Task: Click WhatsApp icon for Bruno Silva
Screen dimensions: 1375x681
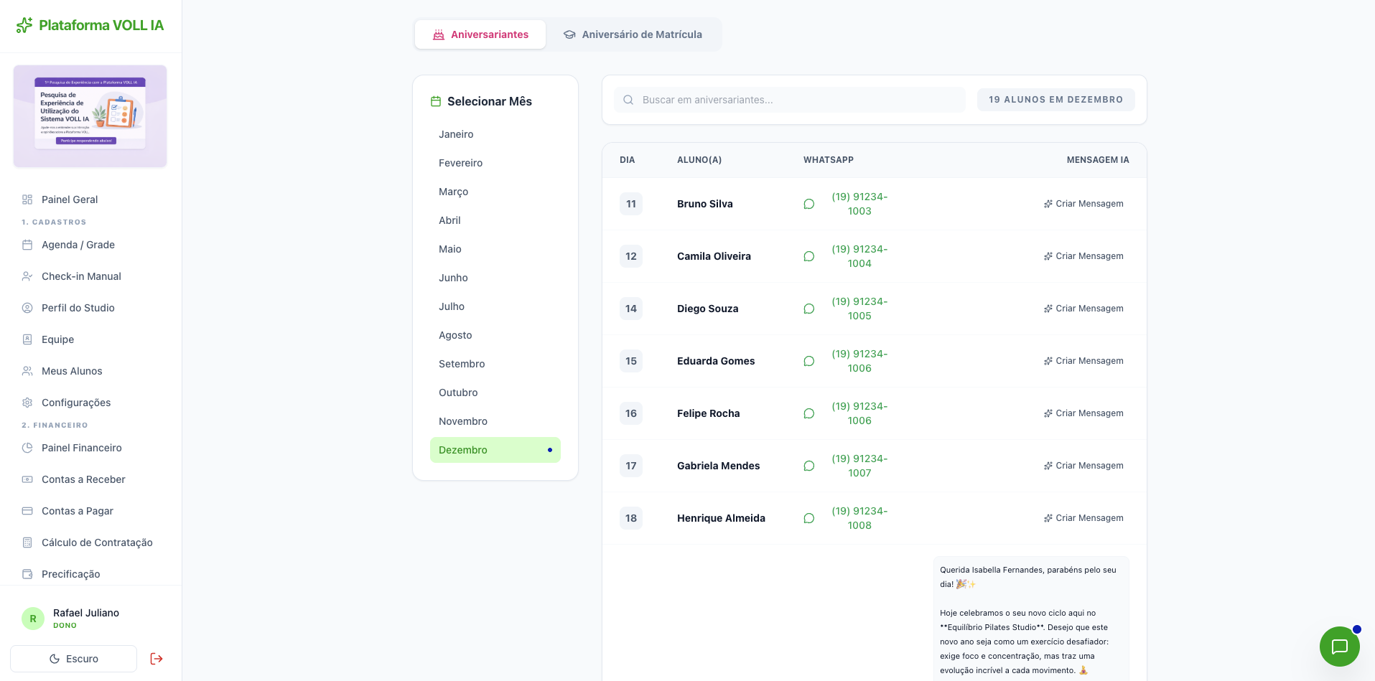Action: point(808,204)
